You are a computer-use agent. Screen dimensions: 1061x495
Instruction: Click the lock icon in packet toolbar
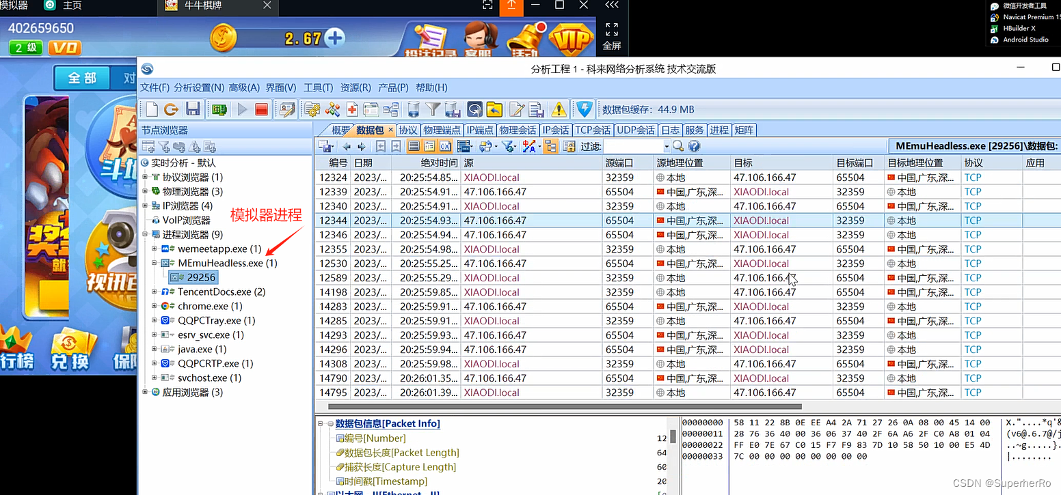coord(568,146)
